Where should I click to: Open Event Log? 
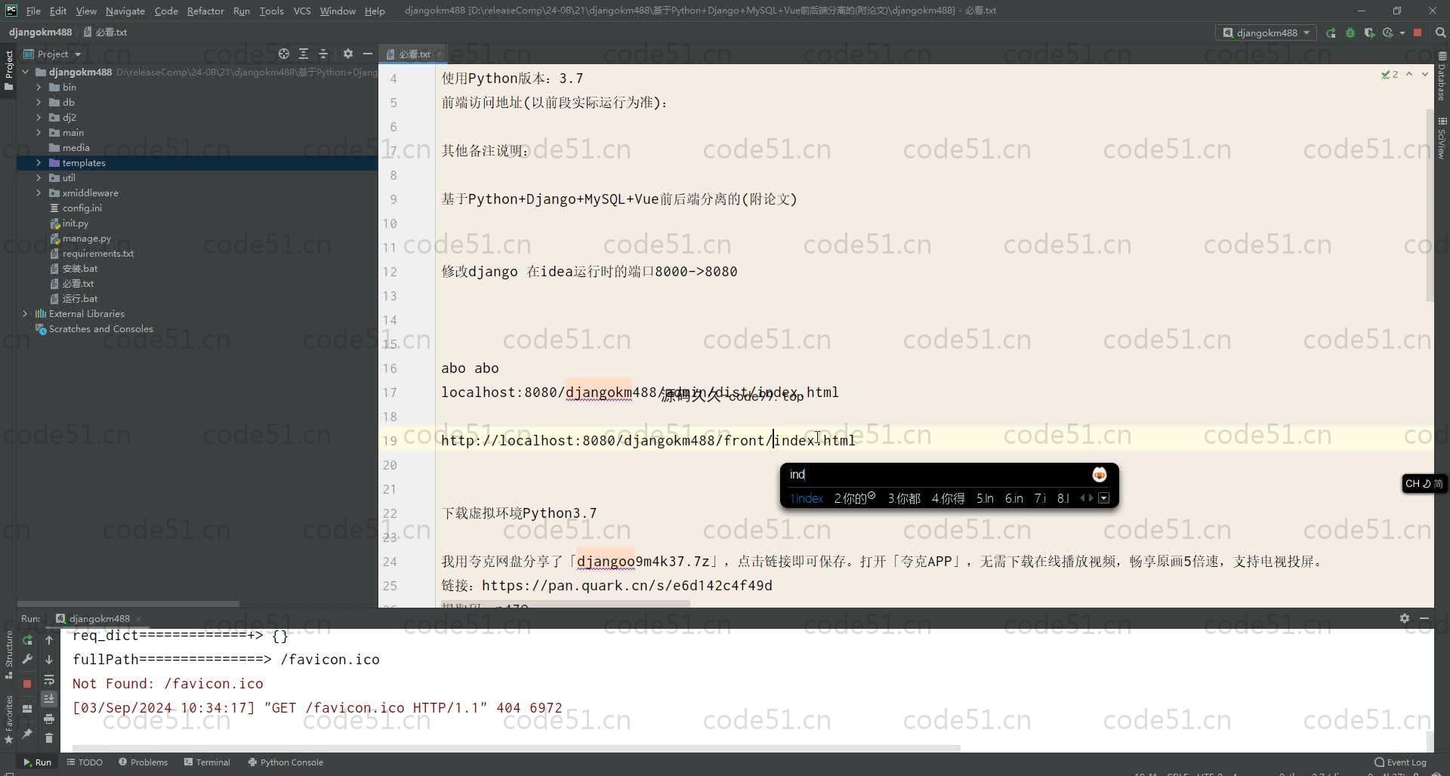click(1400, 762)
